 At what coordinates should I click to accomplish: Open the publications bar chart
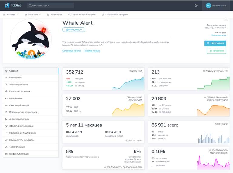(x=214, y=137)
